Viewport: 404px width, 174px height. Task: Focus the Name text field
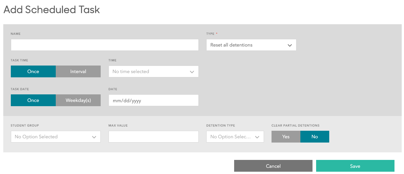[105, 45]
